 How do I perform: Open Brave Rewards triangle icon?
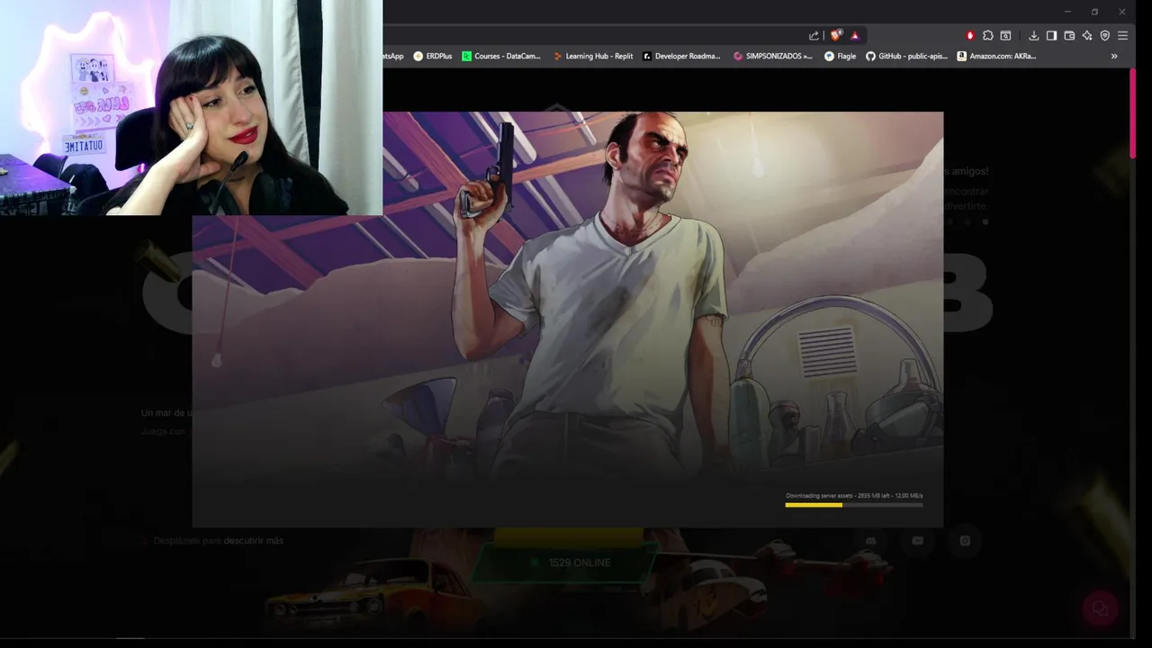pos(855,36)
